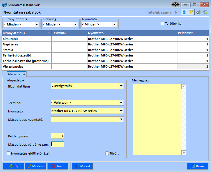Click the Megjegyzés scrollbar down arrow
The width and height of the screenshot is (211, 172).
tap(183, 153)
